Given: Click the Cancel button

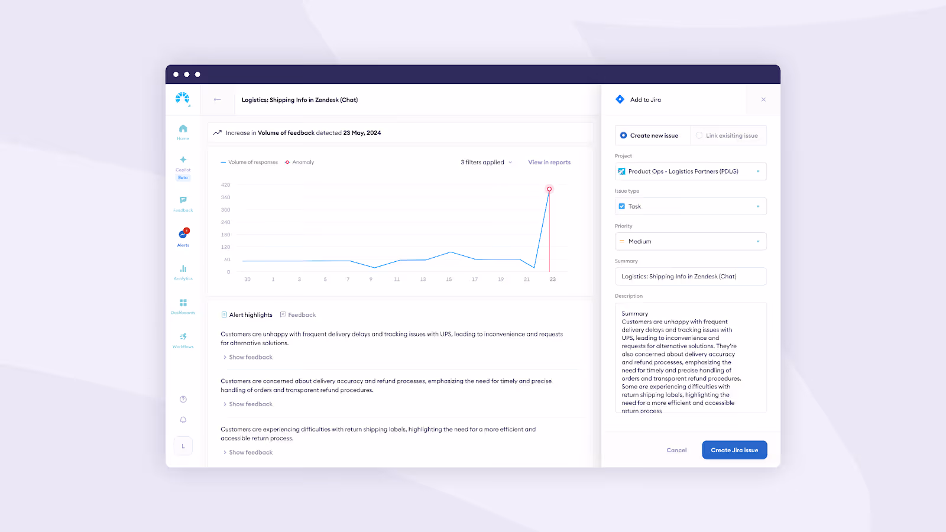Looking at the screenshot, I should pos(676,450).
